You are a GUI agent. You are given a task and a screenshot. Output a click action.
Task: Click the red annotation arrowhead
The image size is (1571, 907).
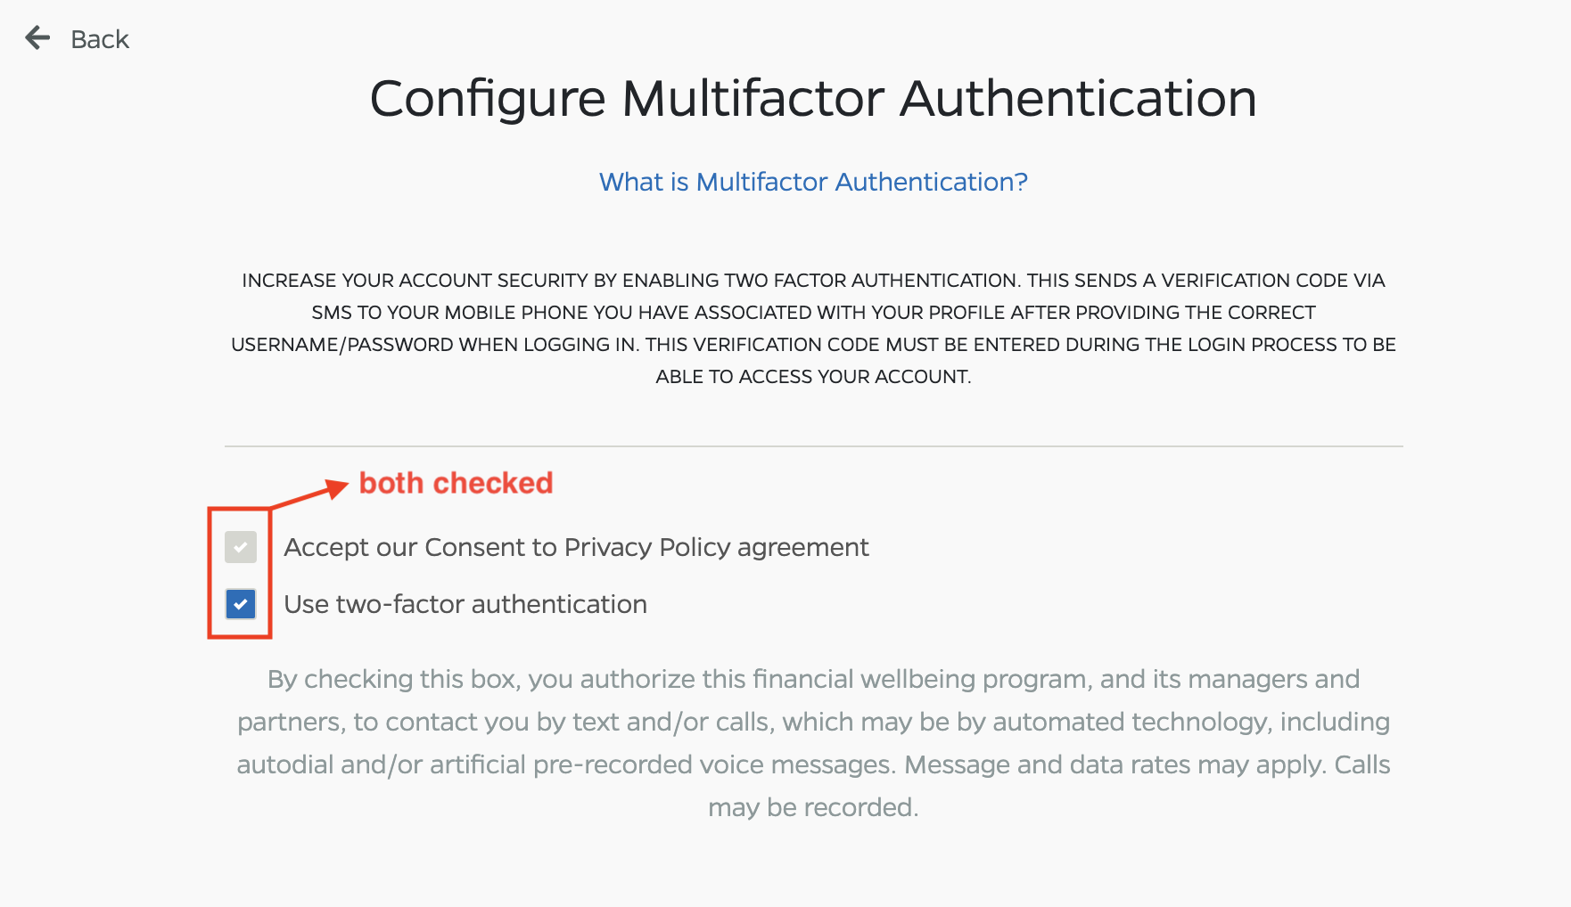point(339,487)
